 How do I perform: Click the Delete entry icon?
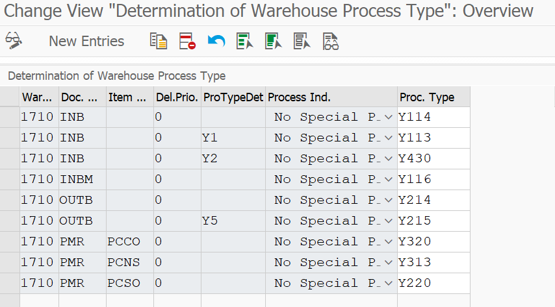pyautogui.click(x=187, y=41)
